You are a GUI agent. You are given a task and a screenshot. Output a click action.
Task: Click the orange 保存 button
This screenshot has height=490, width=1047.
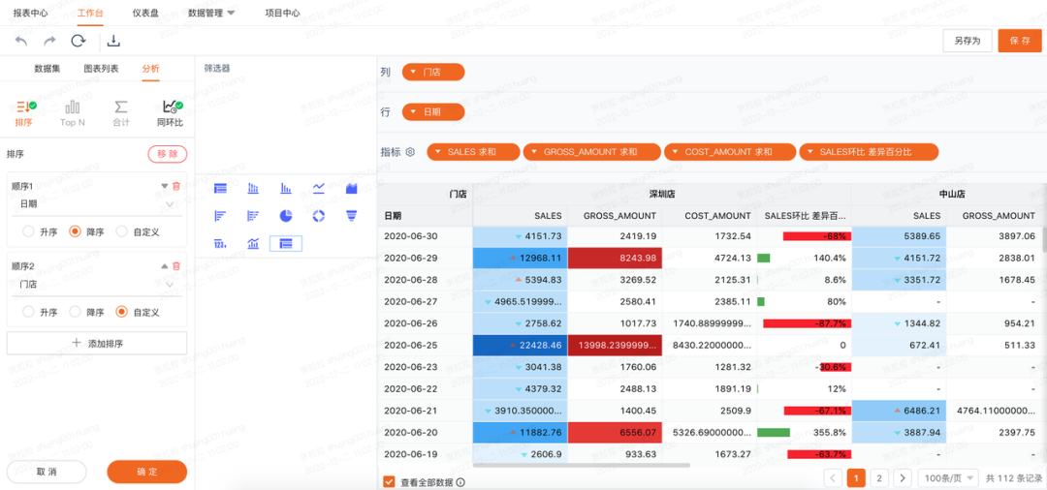[1020, 41]
